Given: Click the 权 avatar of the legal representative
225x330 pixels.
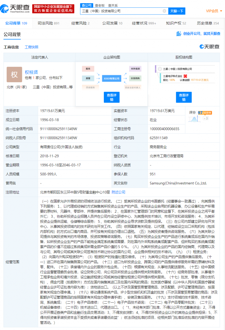Looking at the screenshot, I should (x=14, y=75).
